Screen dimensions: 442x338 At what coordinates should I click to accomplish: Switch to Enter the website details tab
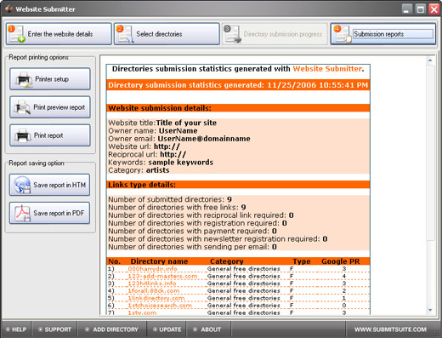pos(59,34)
